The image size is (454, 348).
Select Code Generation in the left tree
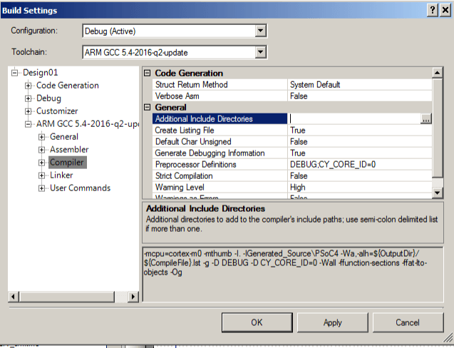click(68, 86)
